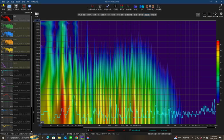Viewport: 224px width, 140px height.
Task: Click the blue info icon
Action: point(29,6)
